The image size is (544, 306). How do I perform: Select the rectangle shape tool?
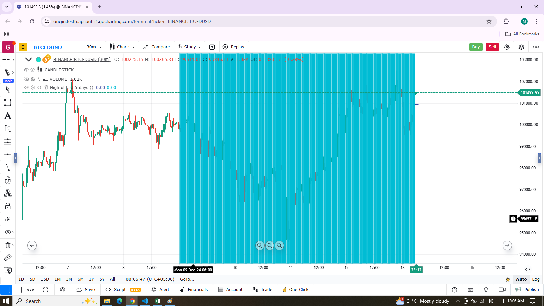click(x=7, y=103)
